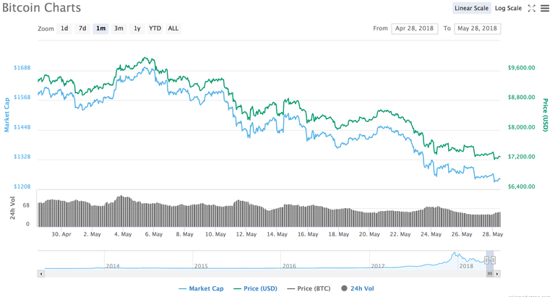Click the $168B market cap label
This screenshot has height=297, width=555.
[22, 68]
